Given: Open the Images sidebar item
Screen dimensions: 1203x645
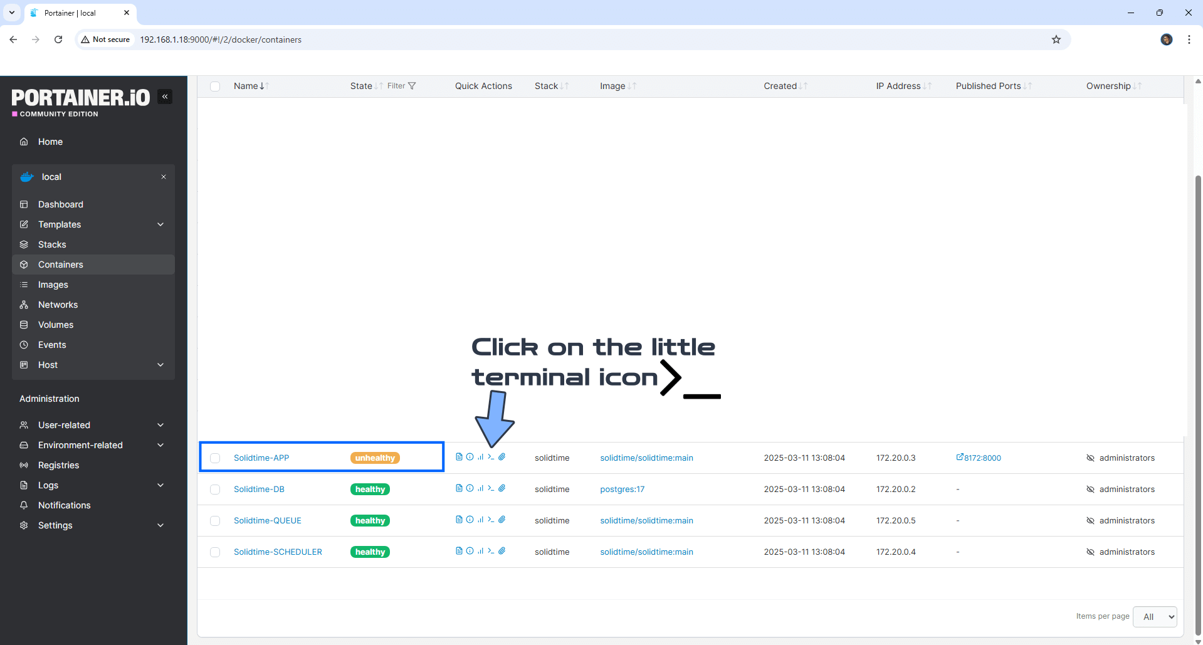Looking at the screenshot, I should (53, 285).
